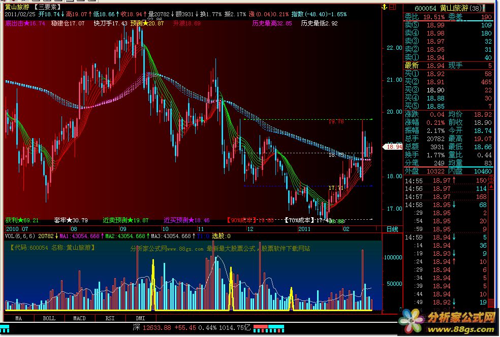Switch to the BOLL indicator tab

coord(49,318)
